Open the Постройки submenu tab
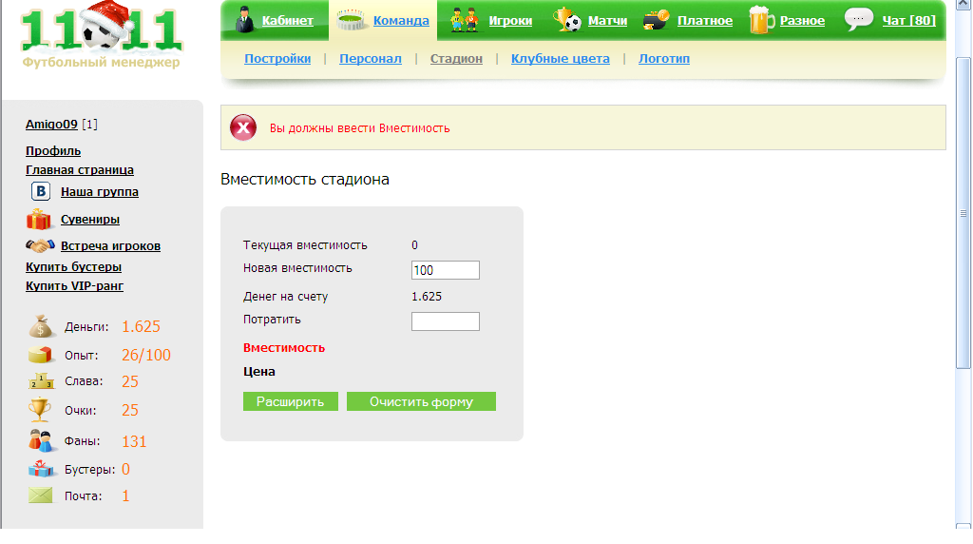This screenshot has height=544, width=973. 277,58
